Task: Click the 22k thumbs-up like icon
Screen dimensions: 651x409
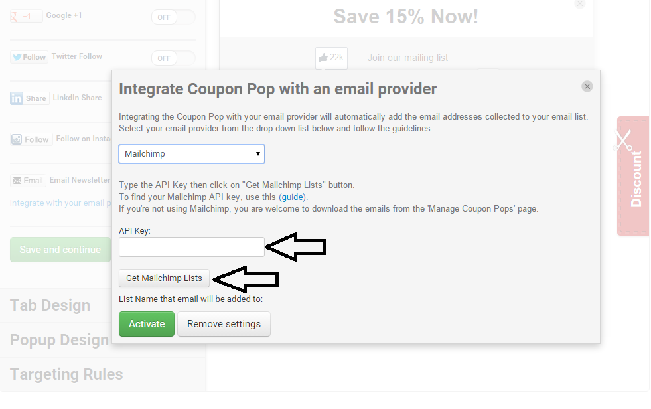Action: (x=331, y=58)
